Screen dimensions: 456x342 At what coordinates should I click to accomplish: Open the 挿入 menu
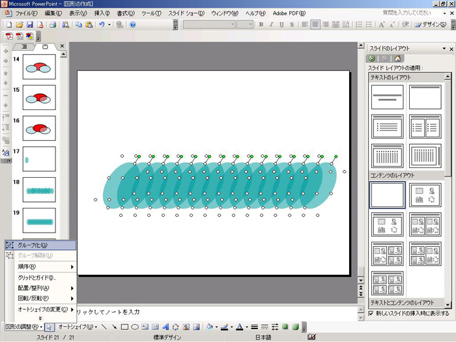[102, 13]
